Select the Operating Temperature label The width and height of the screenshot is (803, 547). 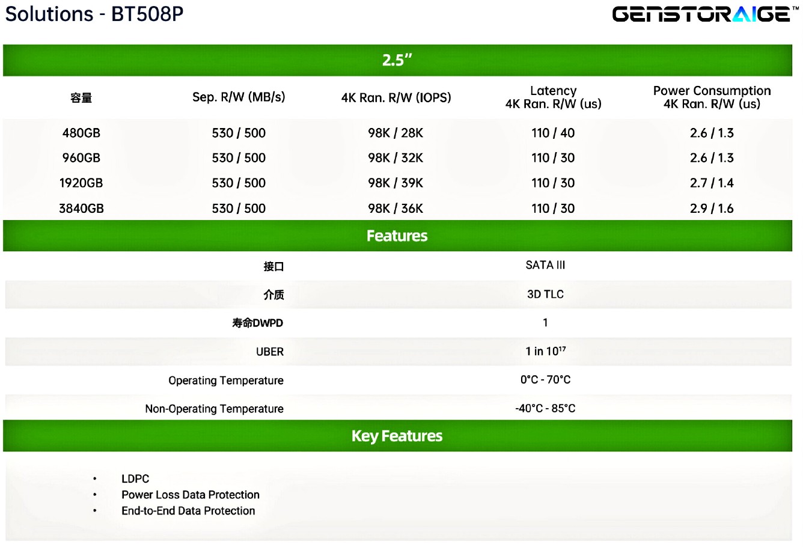coord(226,380)
